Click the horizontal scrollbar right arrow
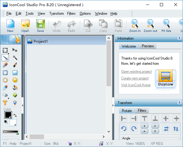Viewport: 183px width, 147px height. point(103,137)
